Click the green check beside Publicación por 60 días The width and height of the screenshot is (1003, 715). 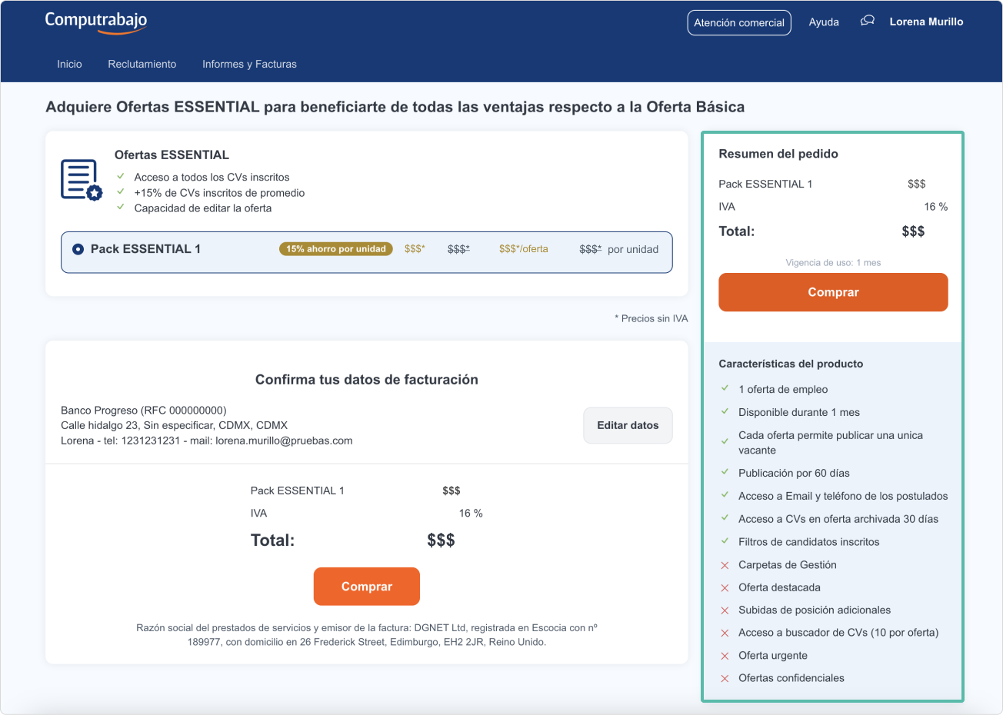pos(725,473)
